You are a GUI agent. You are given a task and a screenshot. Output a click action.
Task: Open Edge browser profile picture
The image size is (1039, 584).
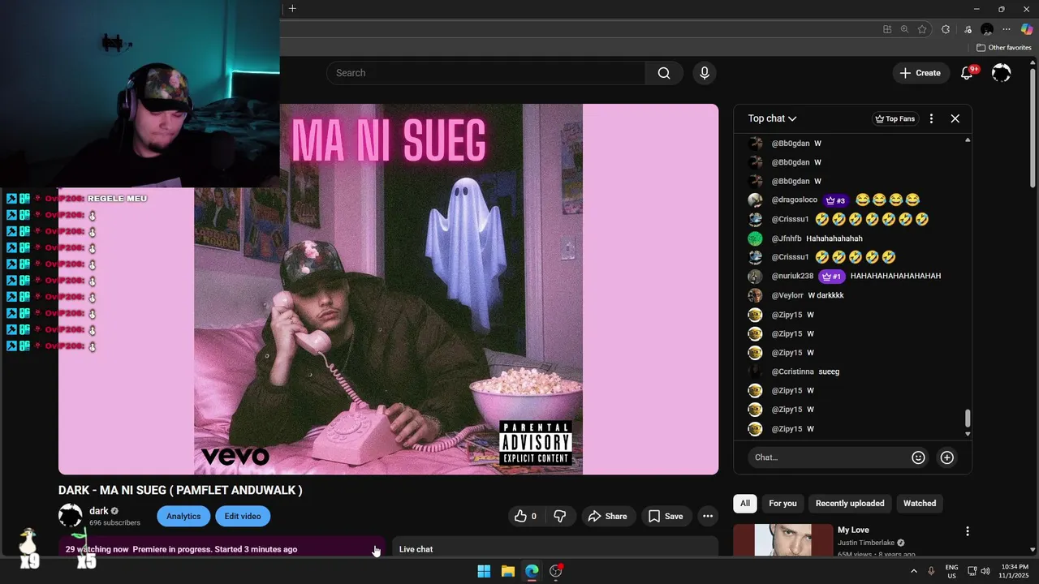tap(987, 29)
